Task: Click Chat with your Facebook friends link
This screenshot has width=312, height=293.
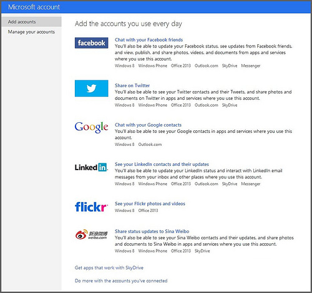Action: click(149, 40)
